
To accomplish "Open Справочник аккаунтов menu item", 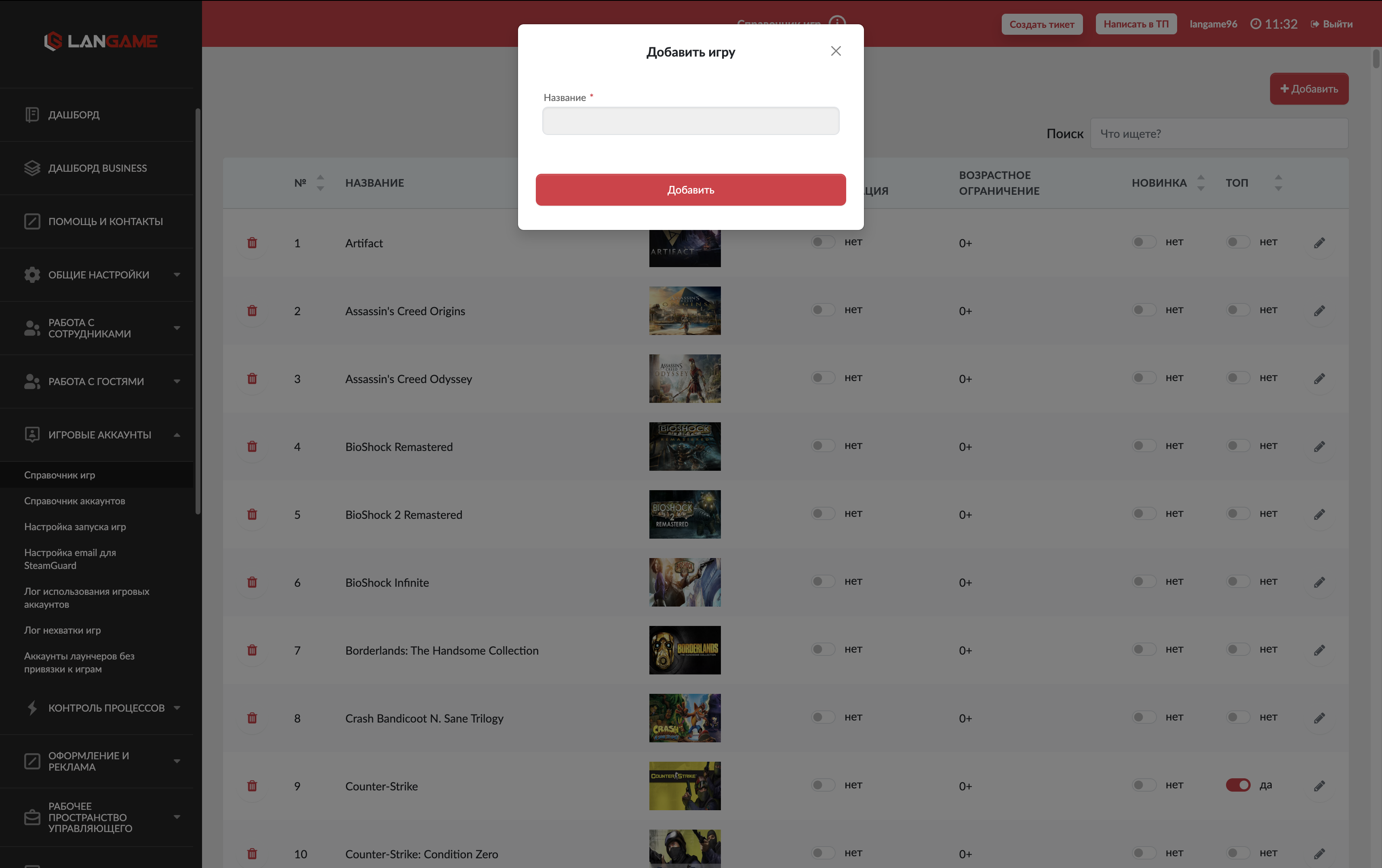I will point(75,501).
